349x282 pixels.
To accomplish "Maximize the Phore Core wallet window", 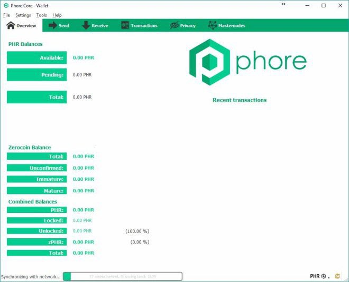I will coord(324,6).
